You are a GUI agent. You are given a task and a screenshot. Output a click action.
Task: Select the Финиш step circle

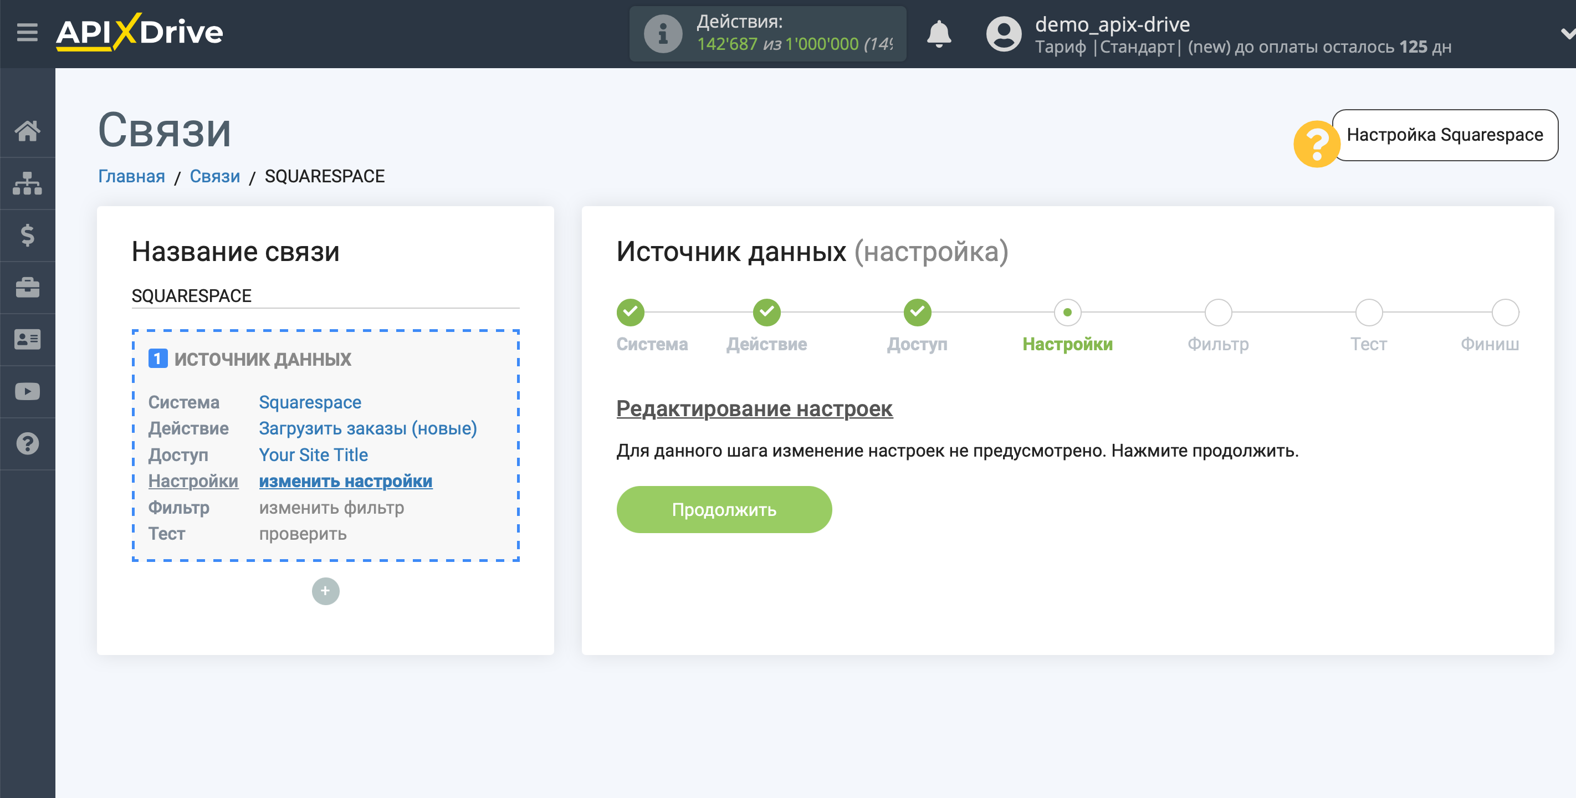click(x=1505, y=313)
